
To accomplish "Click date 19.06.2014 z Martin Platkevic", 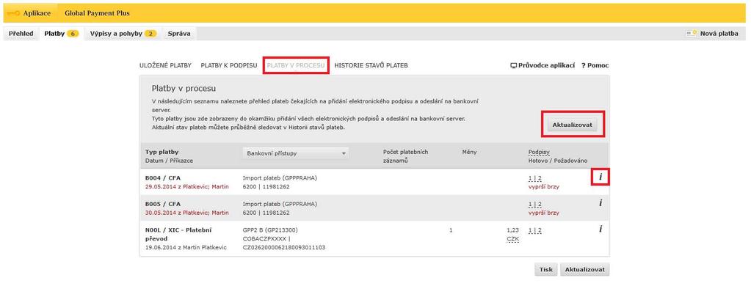I will click(x=186, y=247).
